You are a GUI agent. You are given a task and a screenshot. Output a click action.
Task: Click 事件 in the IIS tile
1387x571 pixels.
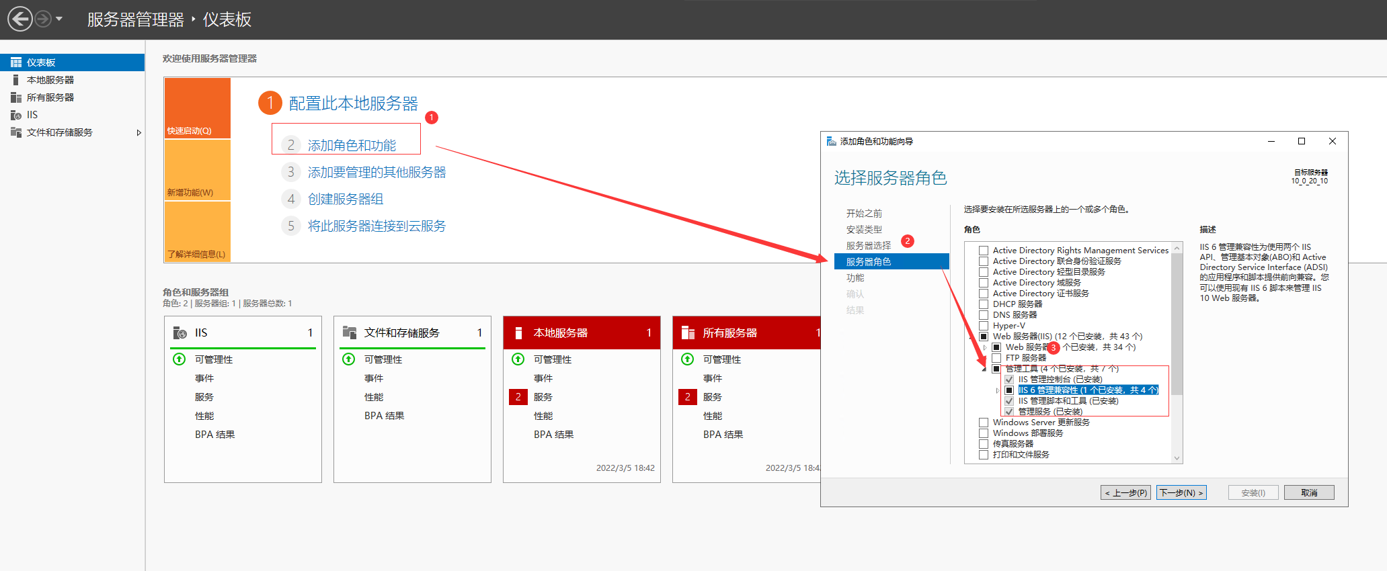204,378
